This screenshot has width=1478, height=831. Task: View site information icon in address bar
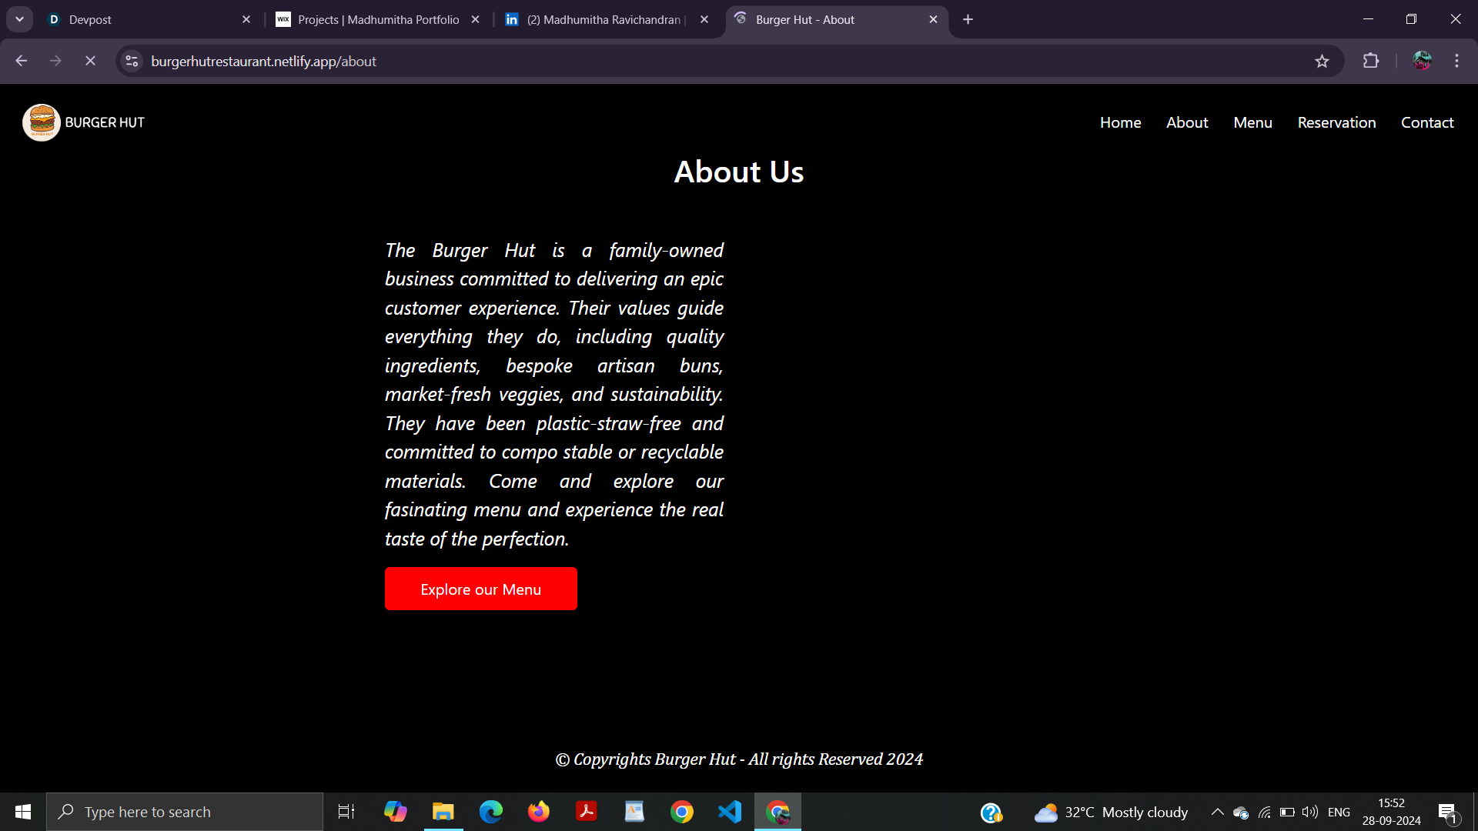[x=132, y=61]
